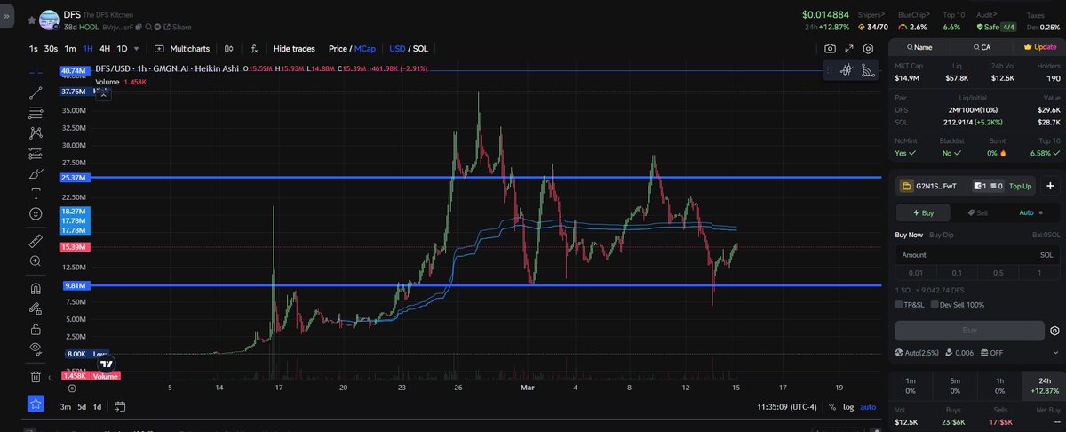Viewport: 1066px width, 432px height.
Task: Select the 1m chart interval
Action: pos(70,49)
